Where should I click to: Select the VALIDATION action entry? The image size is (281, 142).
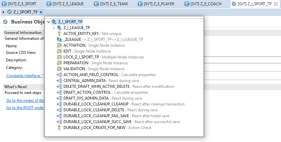pos(94,69)
